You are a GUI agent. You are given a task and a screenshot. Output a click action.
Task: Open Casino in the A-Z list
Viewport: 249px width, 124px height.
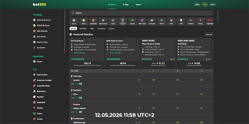38,113
